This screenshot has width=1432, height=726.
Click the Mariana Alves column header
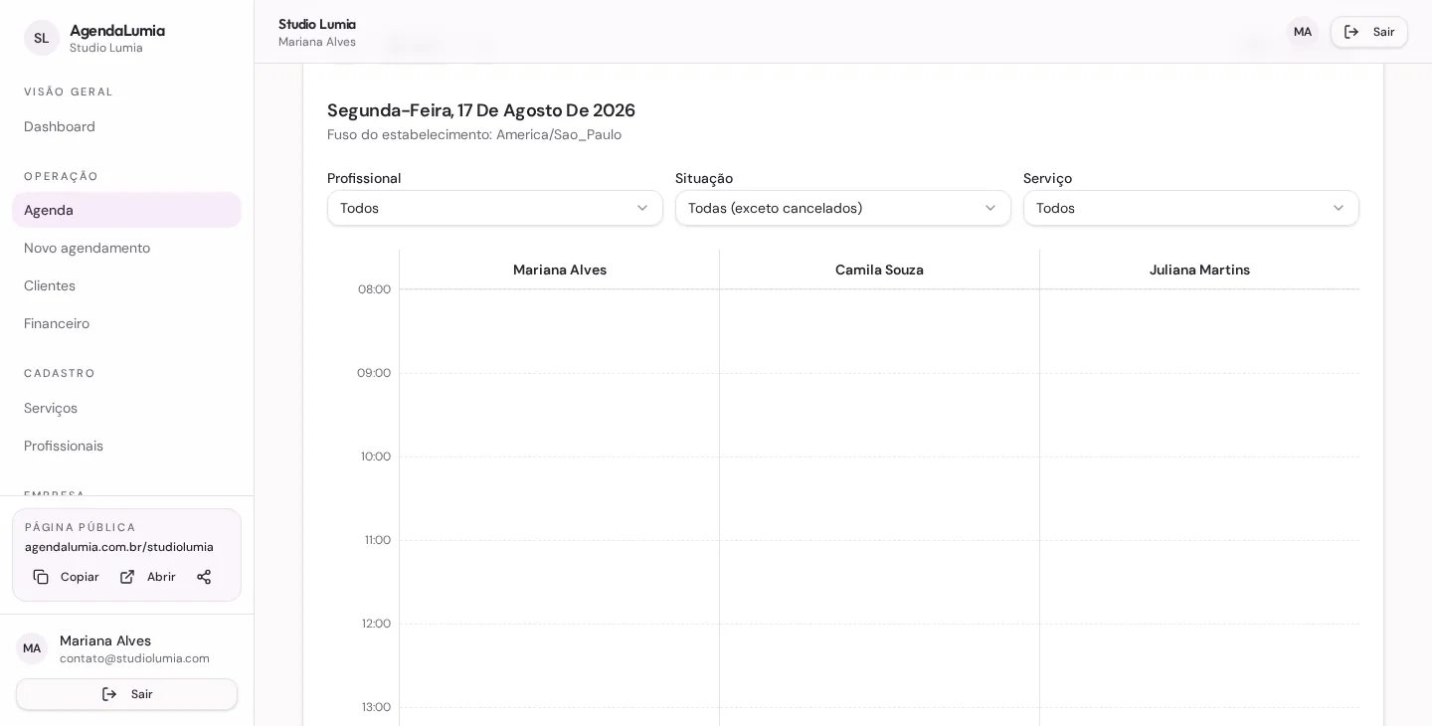tap(560, 270)
